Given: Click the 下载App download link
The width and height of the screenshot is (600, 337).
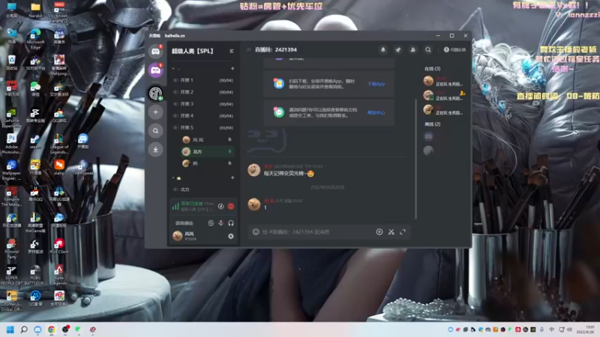Looking at the screenshot, I should [x=376, y=84].
